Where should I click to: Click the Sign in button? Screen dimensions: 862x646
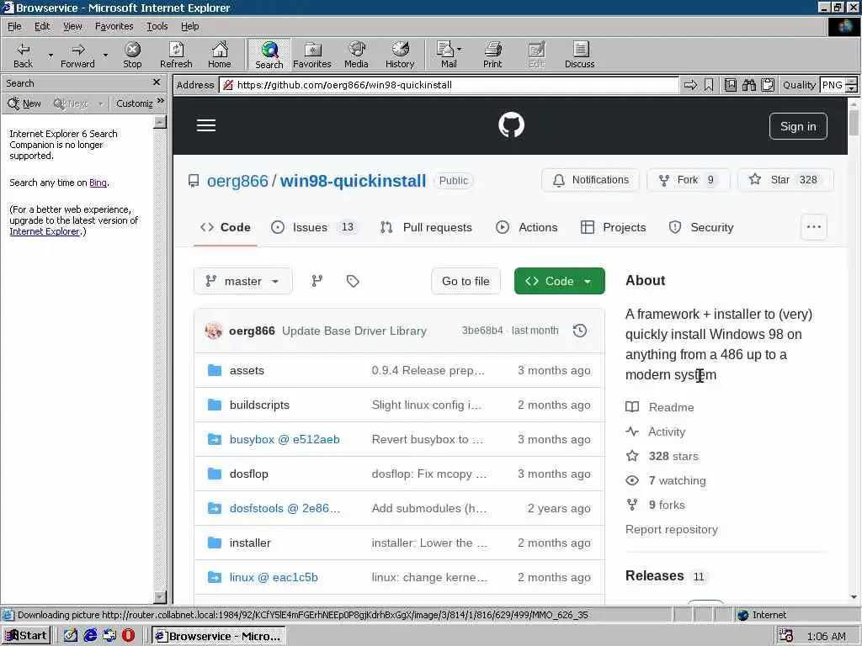(798, 126)
